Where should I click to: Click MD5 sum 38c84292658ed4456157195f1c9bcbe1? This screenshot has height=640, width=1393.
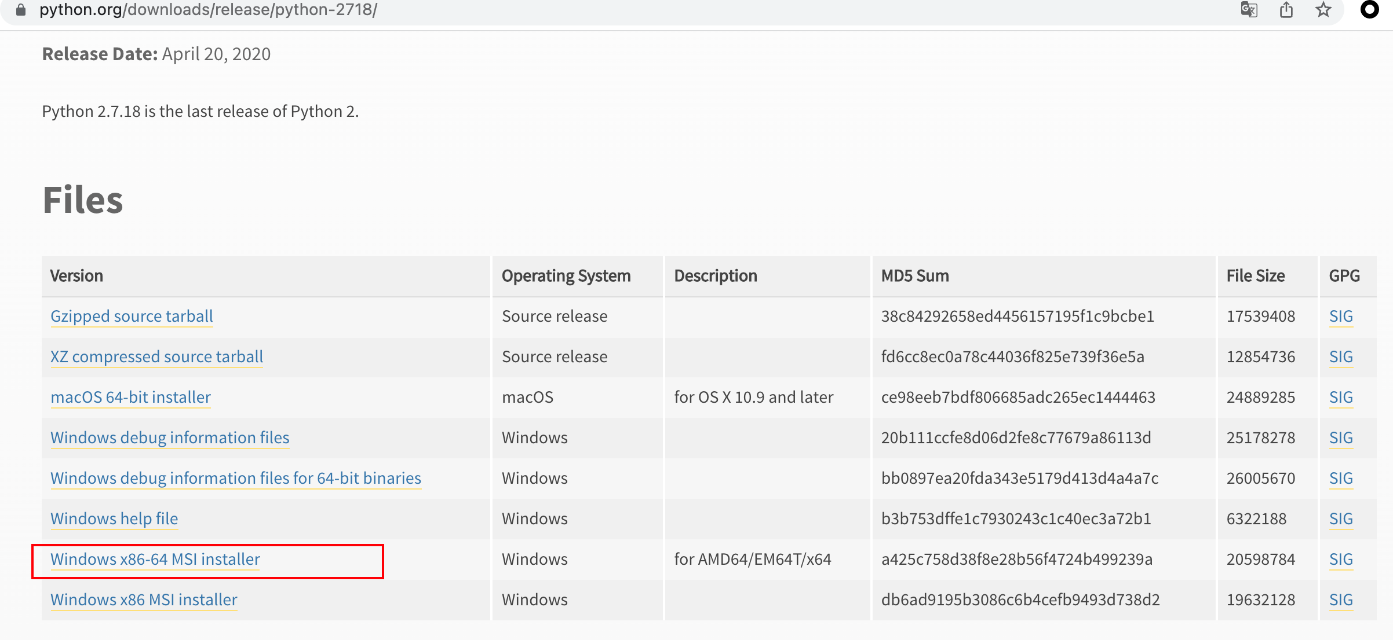(x=1018, y=316)
